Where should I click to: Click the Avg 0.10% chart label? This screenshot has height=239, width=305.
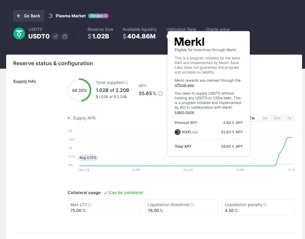pyautogui.click(x=88, y=158)
